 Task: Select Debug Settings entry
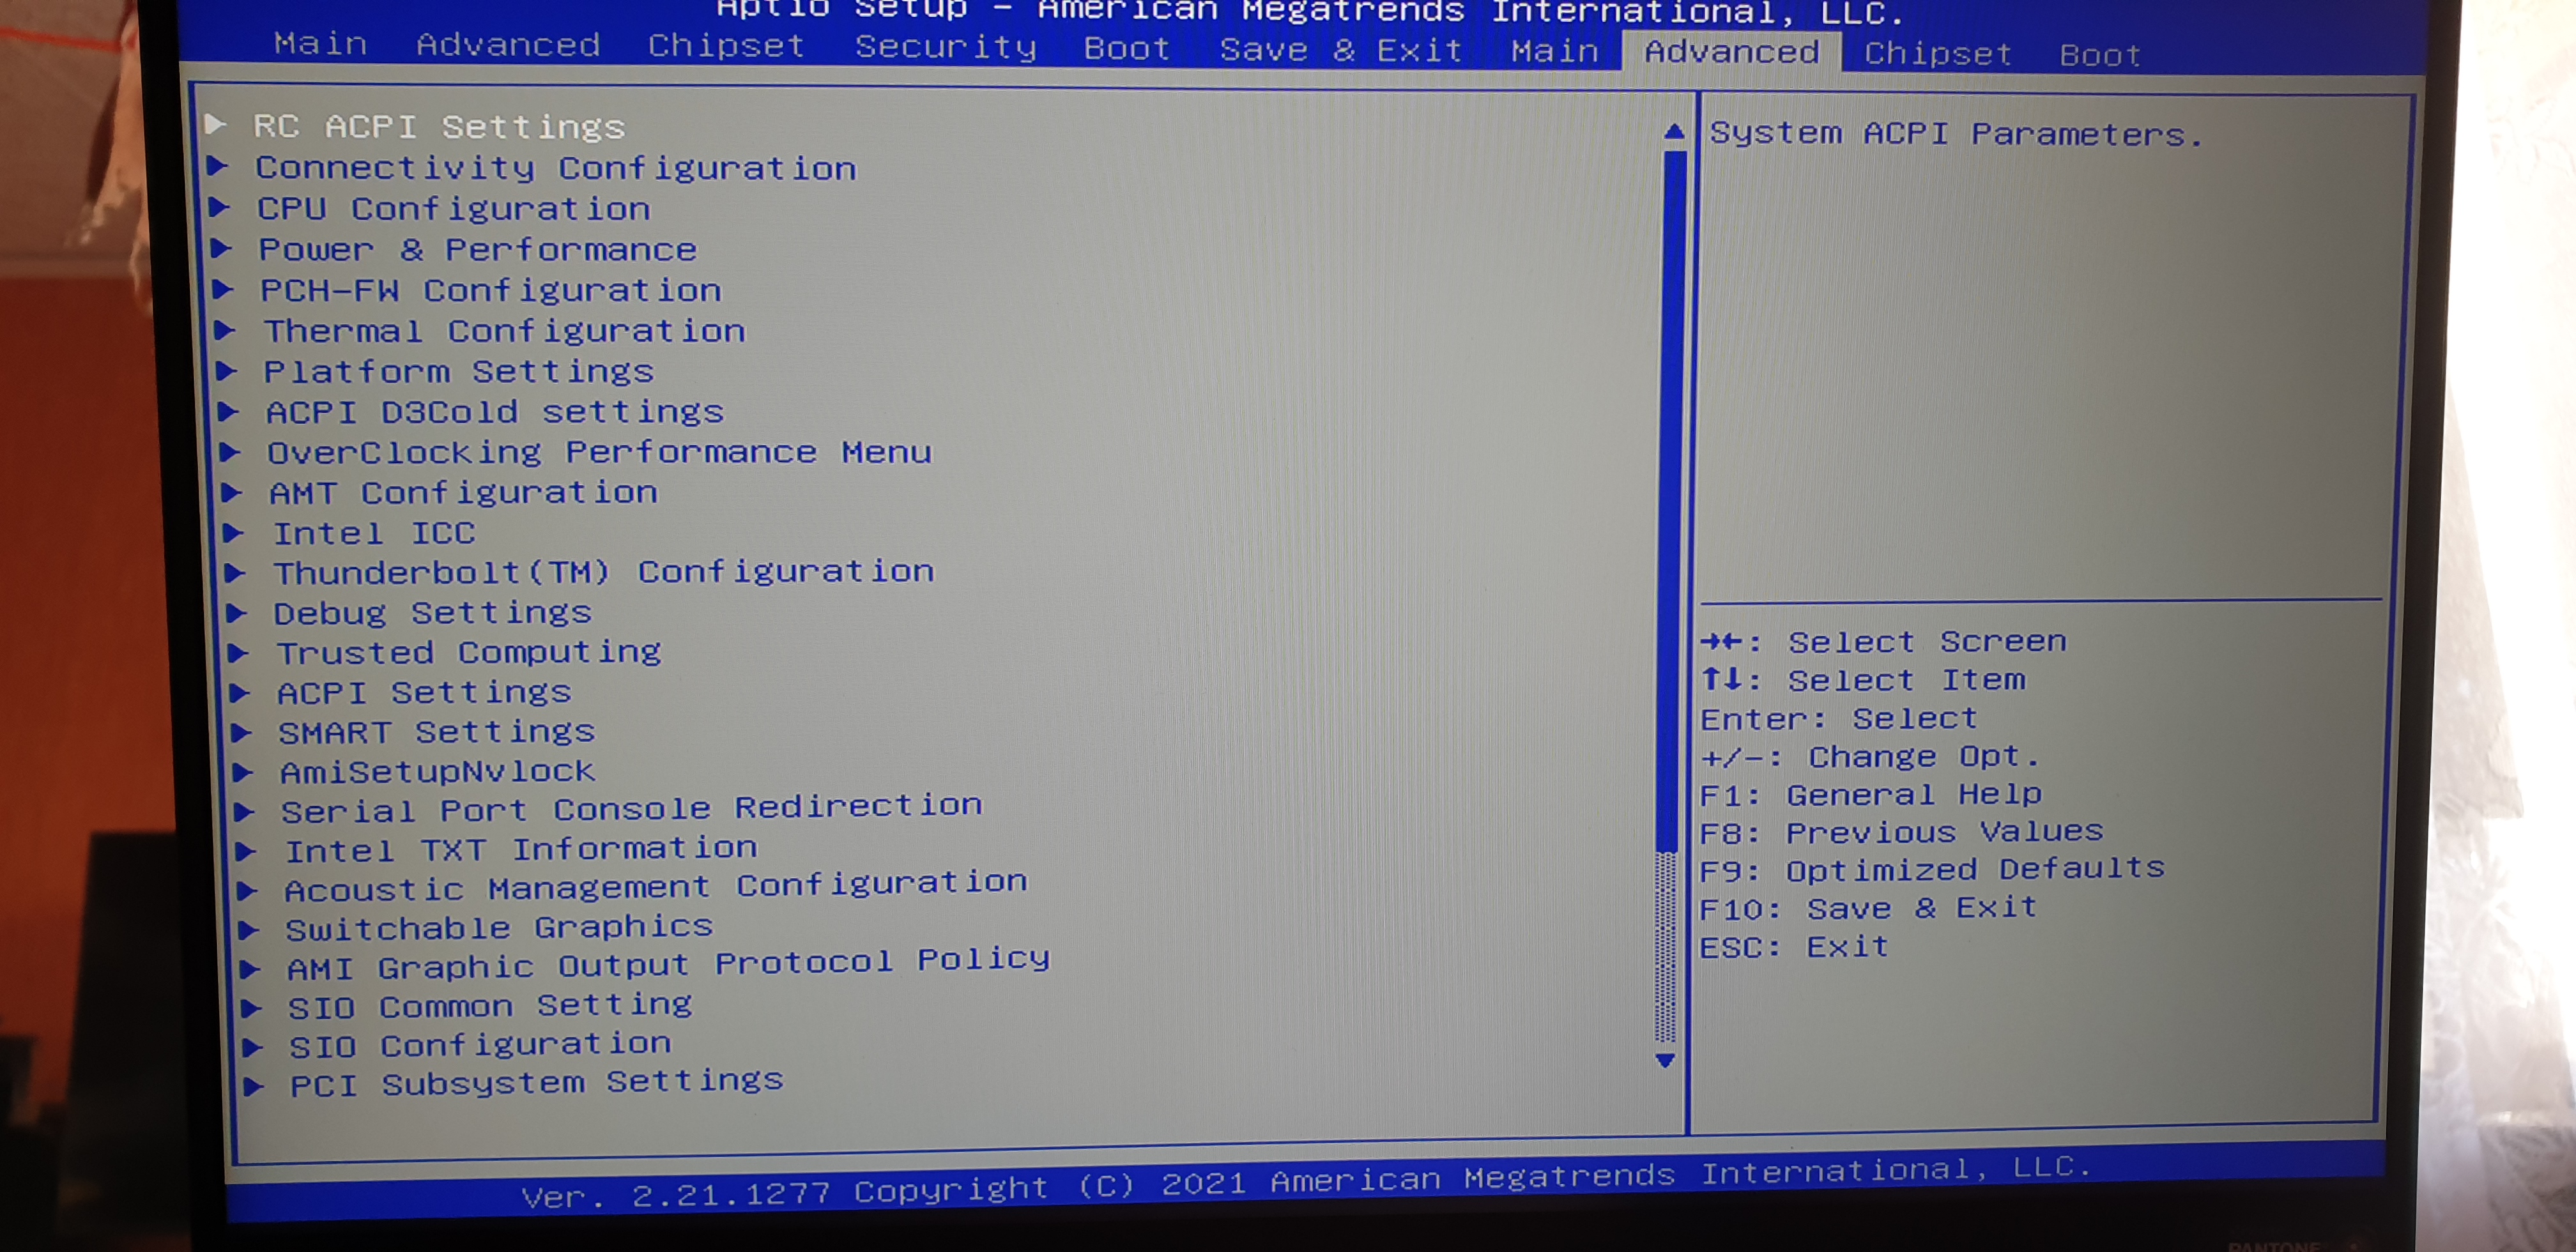pyautogui.click(x=432, y=612)
